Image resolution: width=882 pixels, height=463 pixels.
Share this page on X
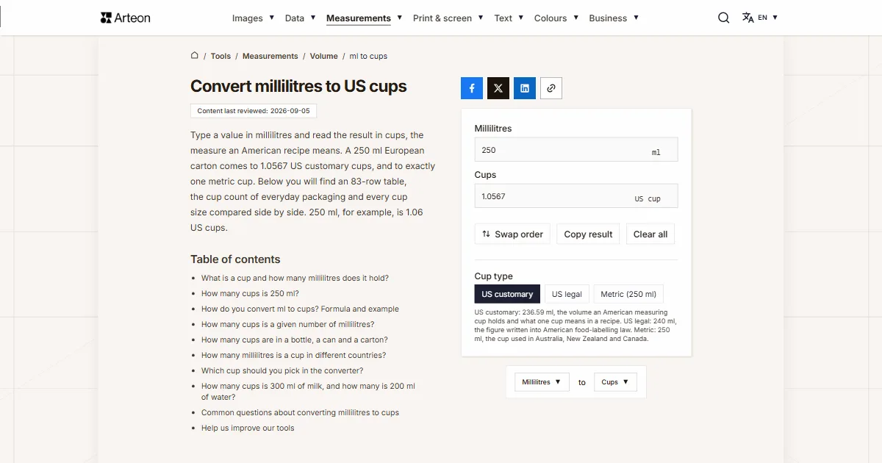point(498,88)
